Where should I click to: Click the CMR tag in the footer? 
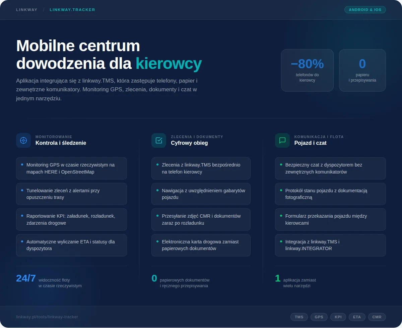(x=377, y=317)
